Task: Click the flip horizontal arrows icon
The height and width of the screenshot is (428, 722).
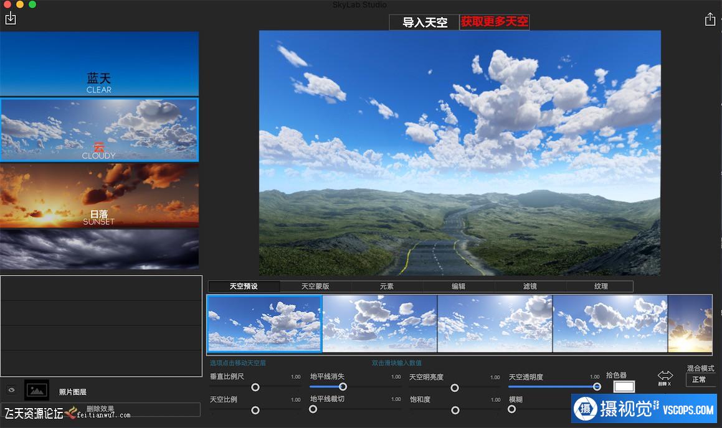Action: (665, 376)
